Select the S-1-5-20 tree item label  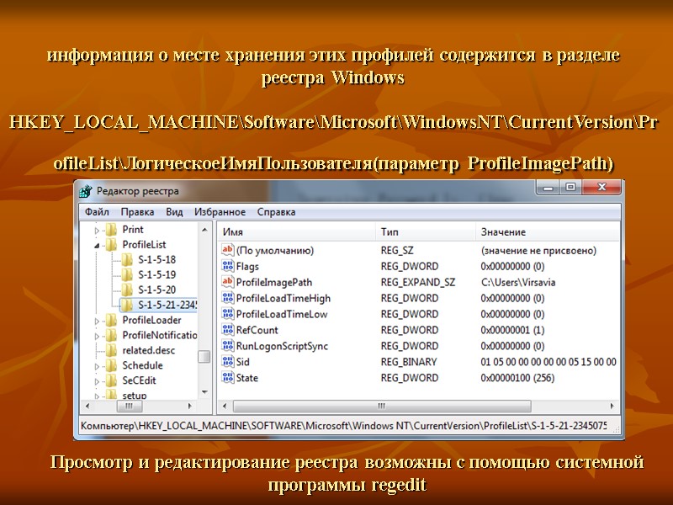coord(156,290)
